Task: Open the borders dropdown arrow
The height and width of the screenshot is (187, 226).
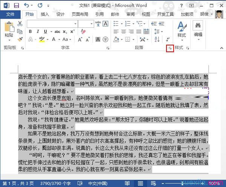Action: click(133, 39)
